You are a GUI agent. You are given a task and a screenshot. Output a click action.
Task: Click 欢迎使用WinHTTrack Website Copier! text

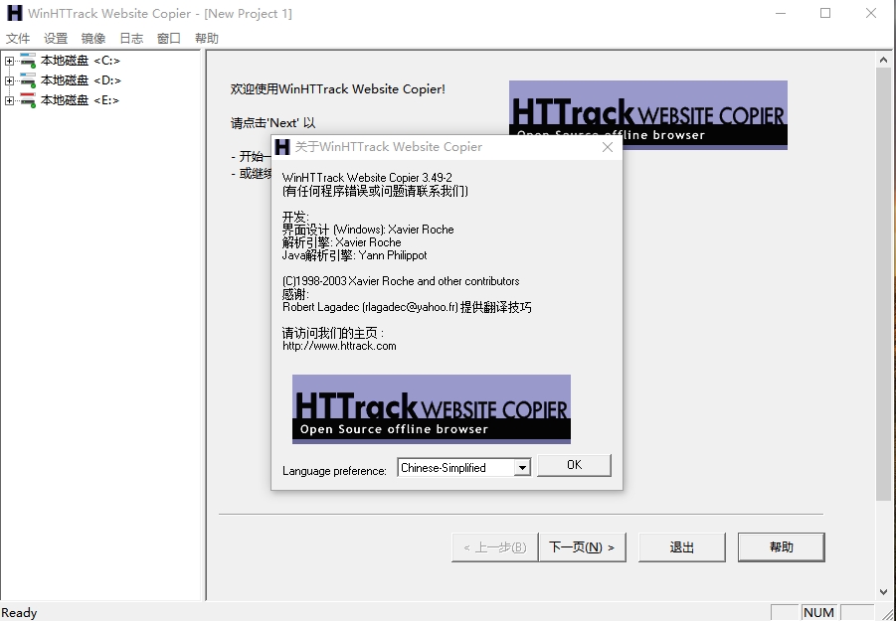click(x=338, y=89)
